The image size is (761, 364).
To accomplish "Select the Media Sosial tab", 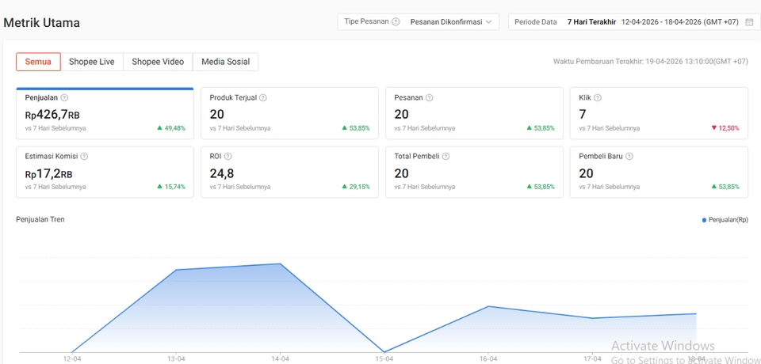I will (x=225, y=62).
